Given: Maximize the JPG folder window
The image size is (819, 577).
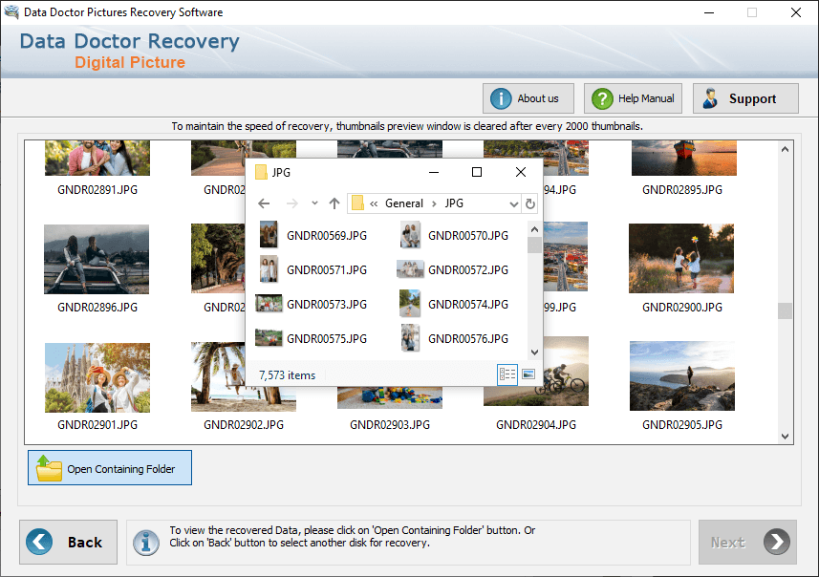Looking at the screenshot, I should click(x=476, y=172).
